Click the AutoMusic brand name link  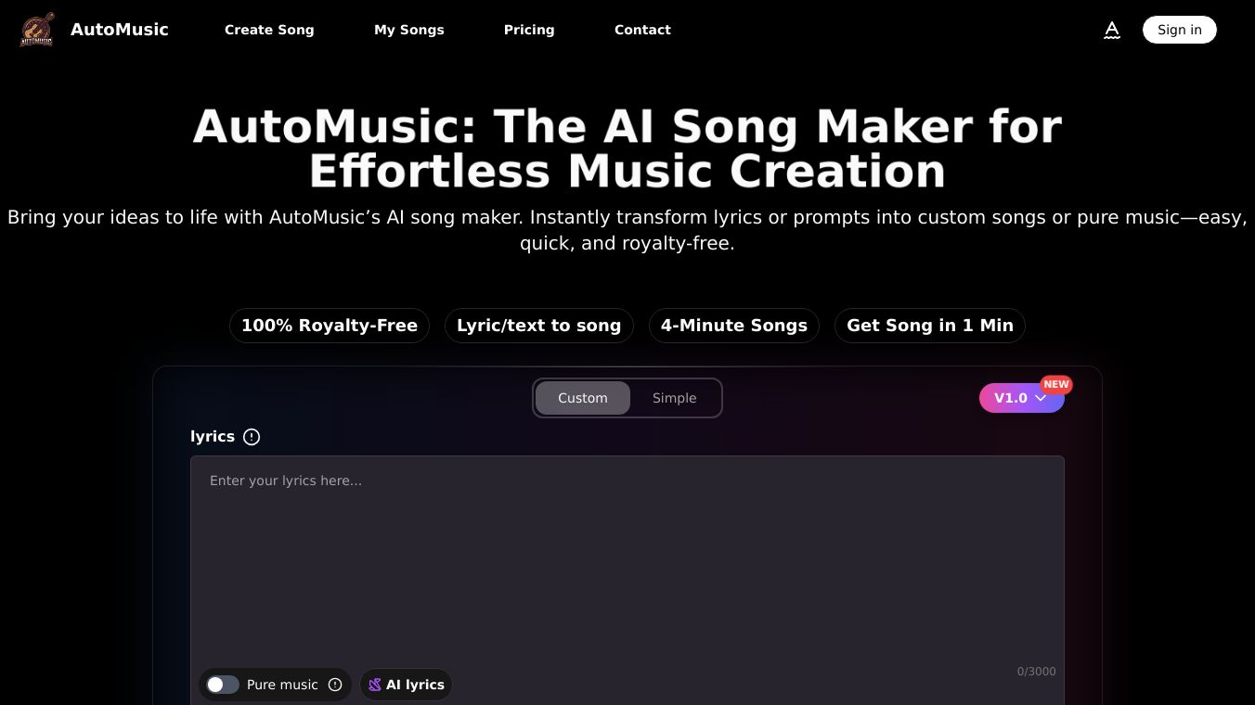(x=120, y=30)
